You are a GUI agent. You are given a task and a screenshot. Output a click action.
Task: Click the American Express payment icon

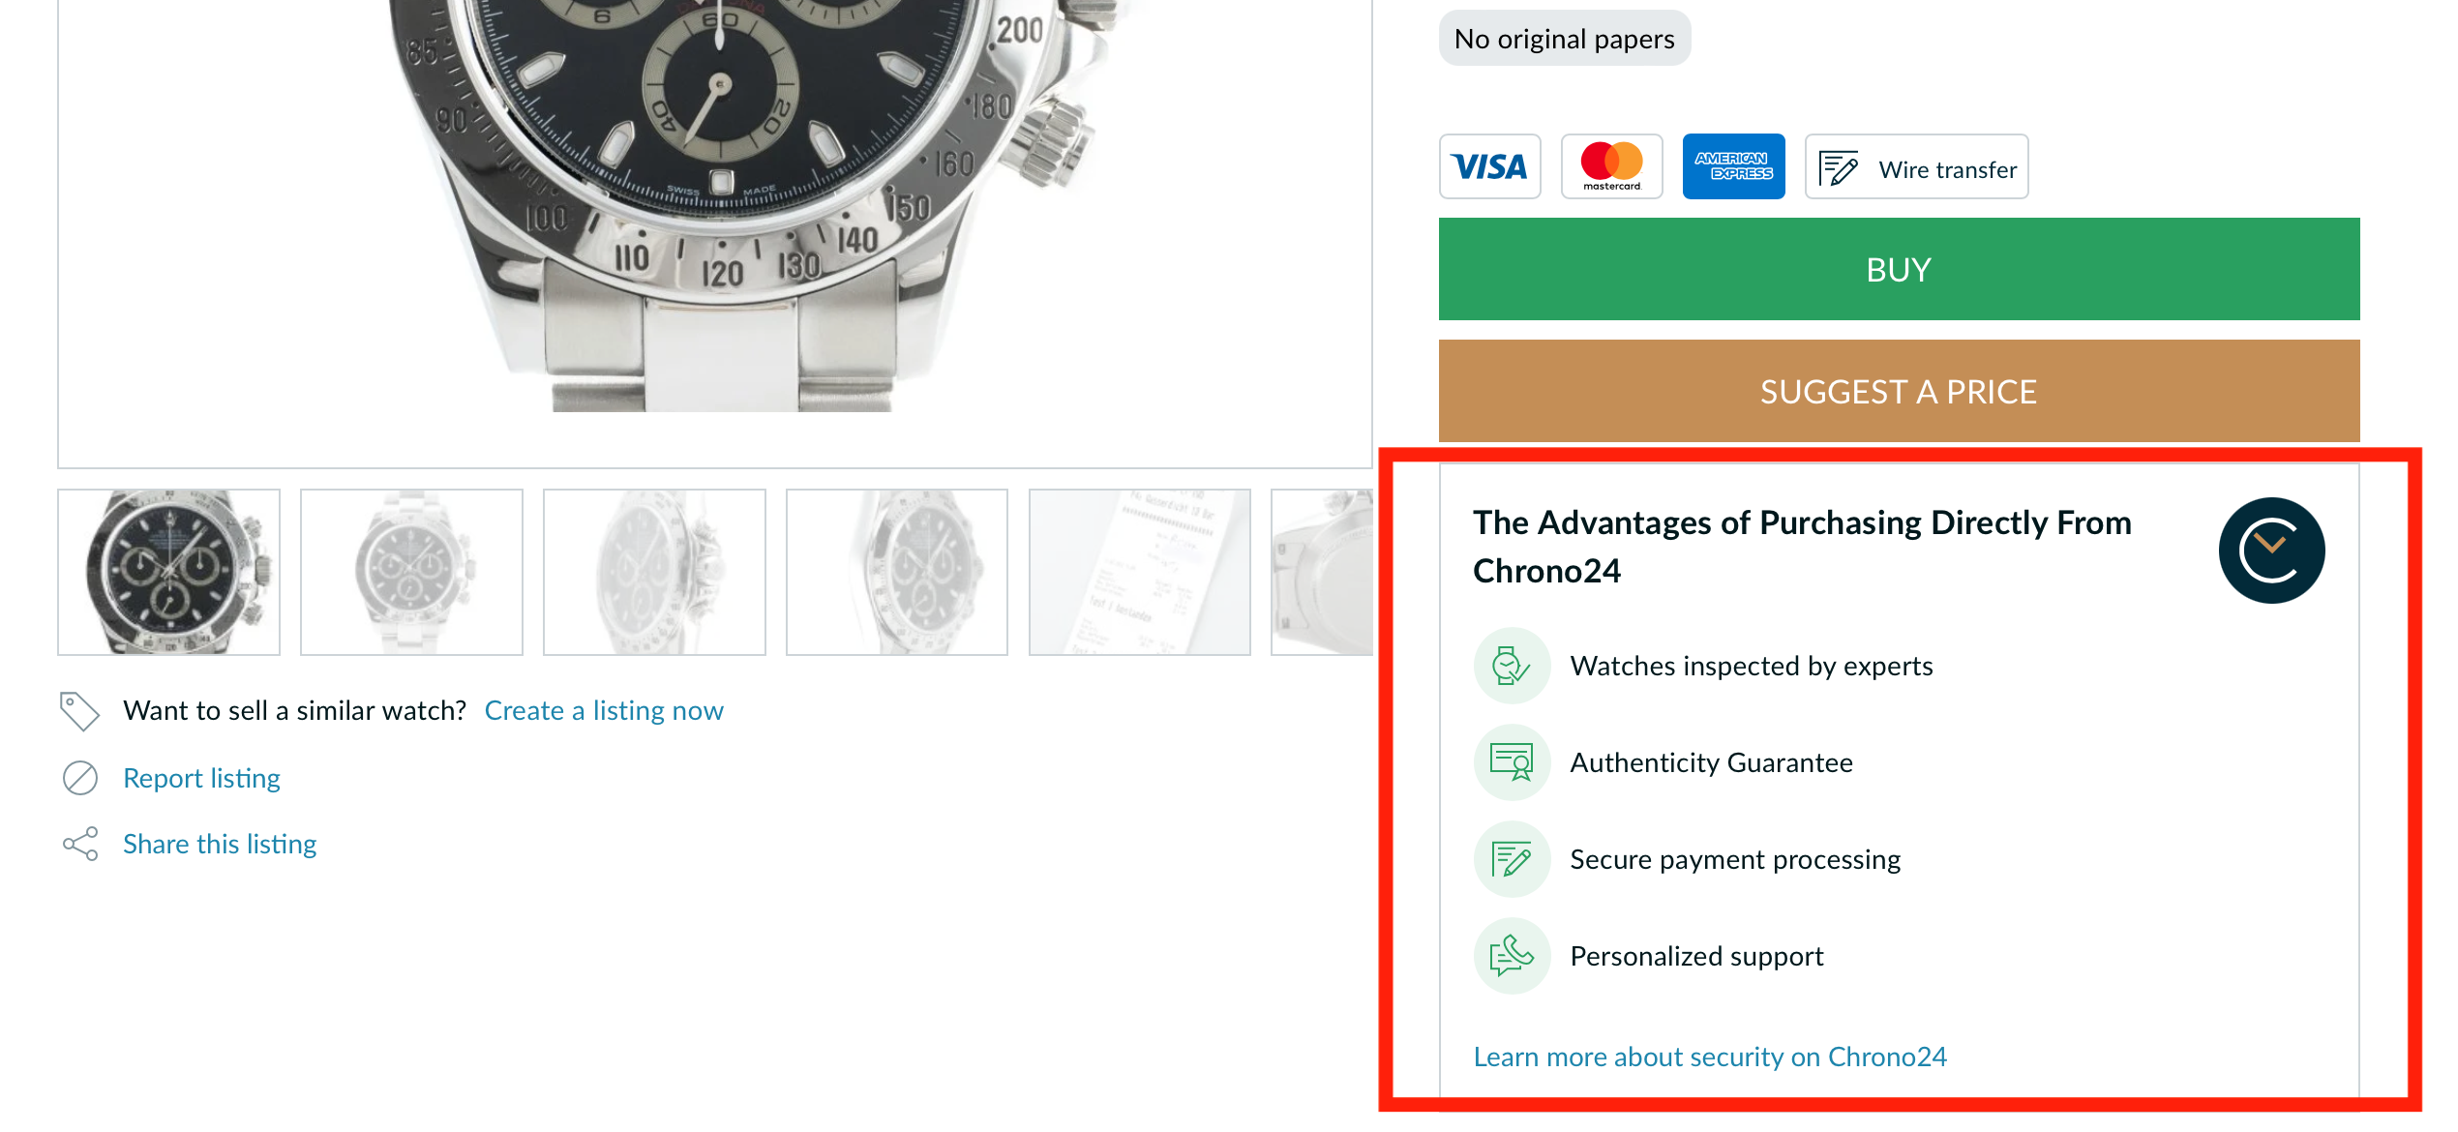(x=1732, y=166)
